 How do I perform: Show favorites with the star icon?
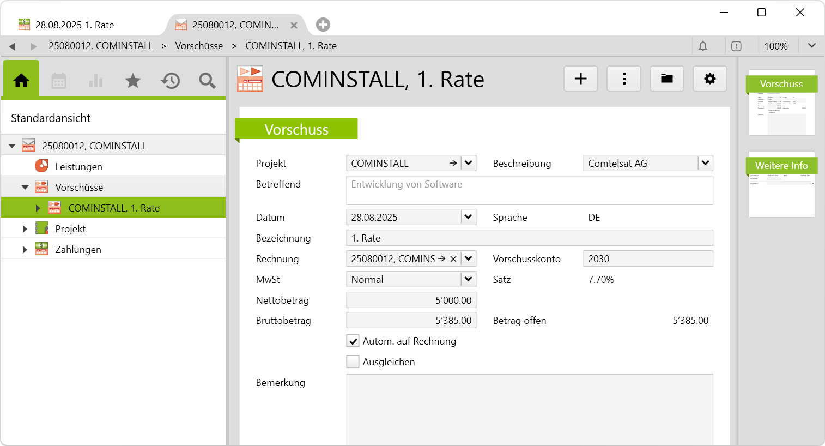coord(133,81)
